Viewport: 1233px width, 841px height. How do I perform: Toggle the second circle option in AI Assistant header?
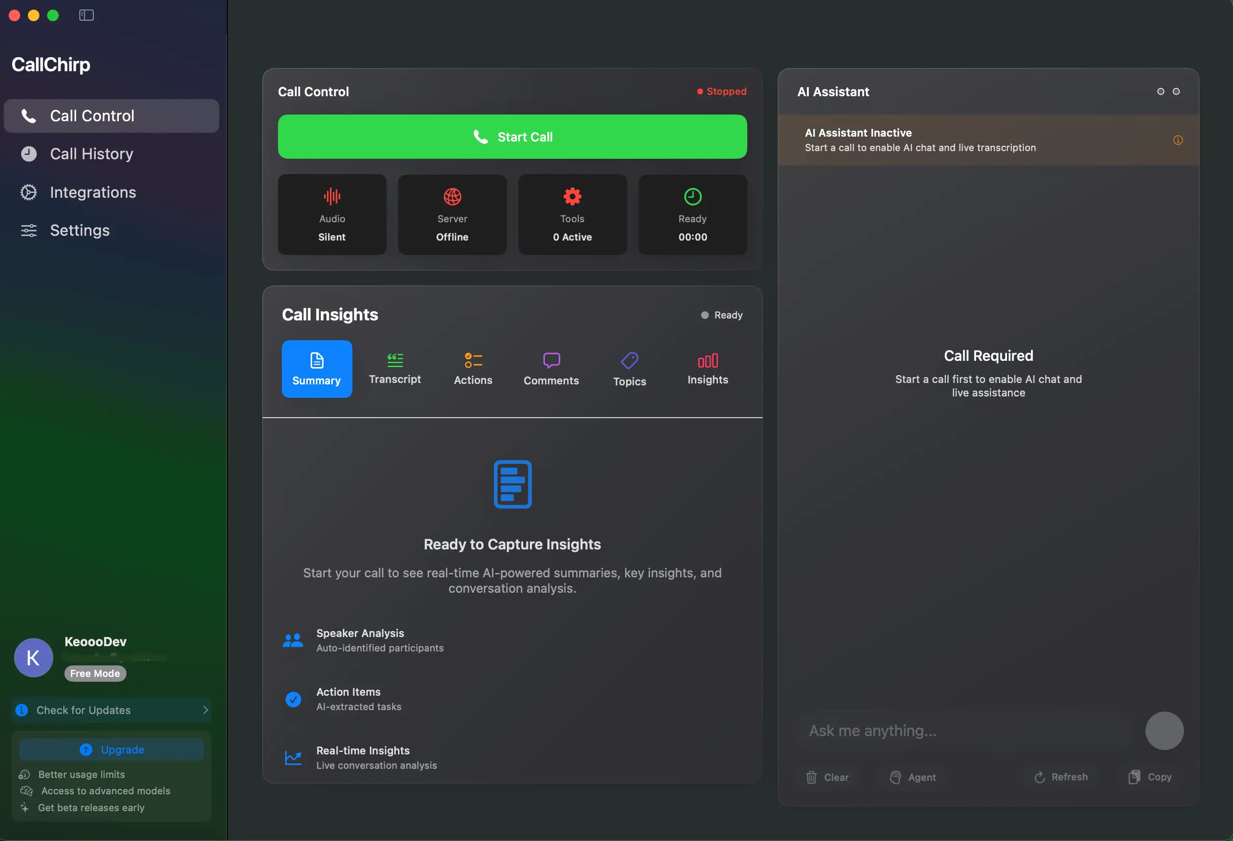pyautogui.click(x=1176, y=91)
